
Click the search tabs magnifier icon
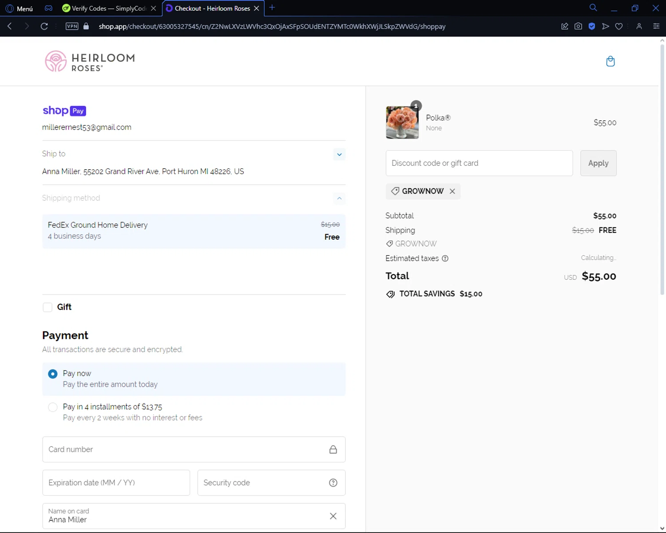point(593,8)
